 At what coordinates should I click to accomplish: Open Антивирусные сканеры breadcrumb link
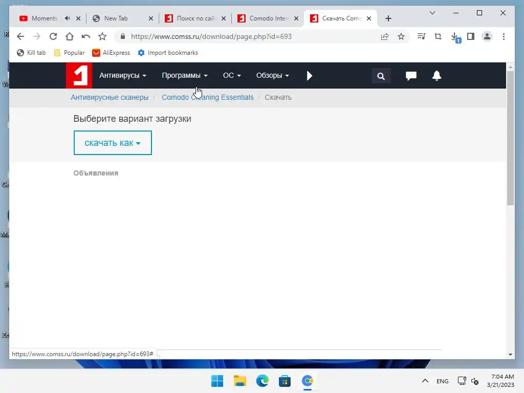[110, 97]
